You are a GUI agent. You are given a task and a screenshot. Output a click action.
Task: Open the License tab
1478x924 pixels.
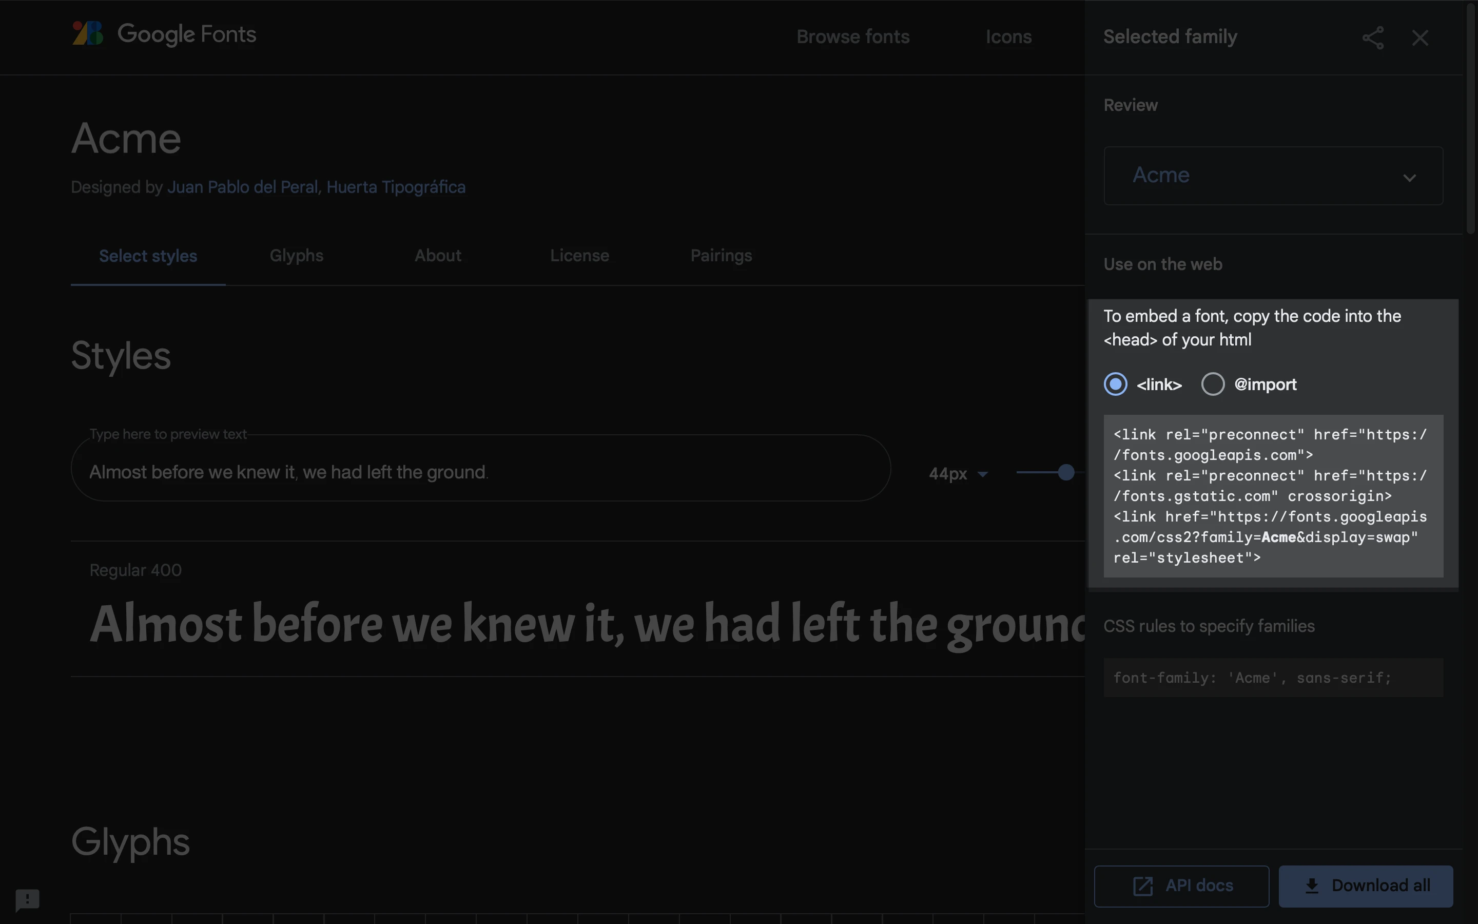[x=579, y=256]
